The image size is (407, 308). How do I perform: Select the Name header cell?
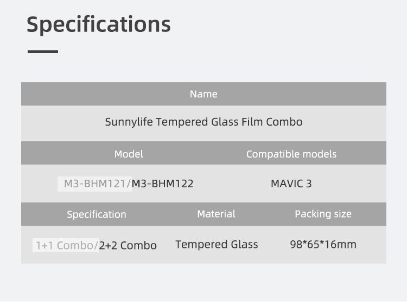coord(203,94)
